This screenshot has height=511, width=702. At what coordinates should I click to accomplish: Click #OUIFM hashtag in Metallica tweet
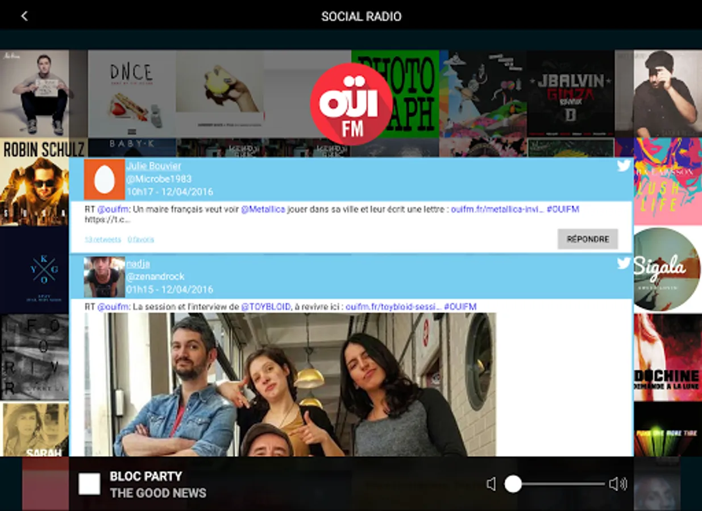(x=563, y=210)
